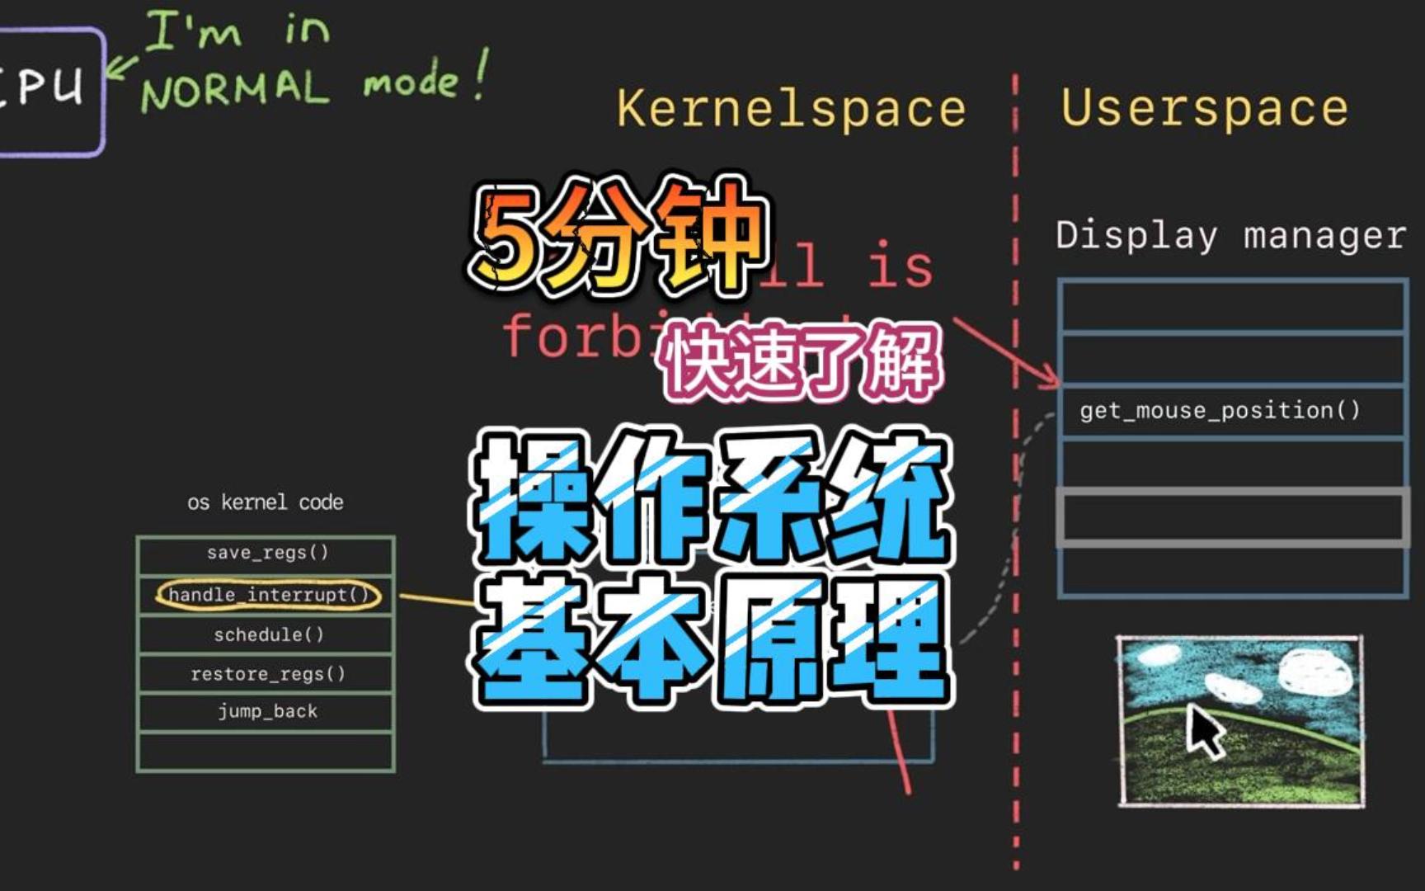Image resolution: width=1425 pixels, height=891 pixels.
Task: Click the green arrow pointing to CPU
Action: coord(124,66)
